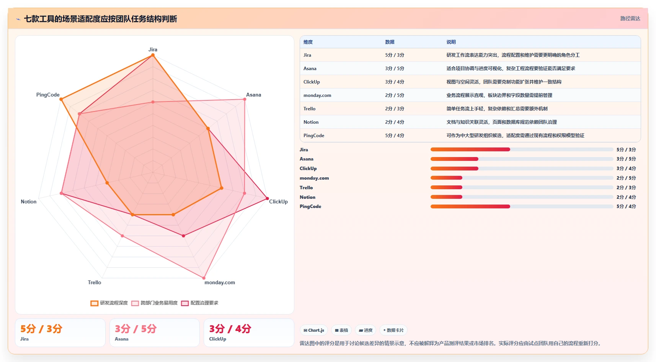
Task: Select the PingCode table row name
Action: [x=314, y=136]
